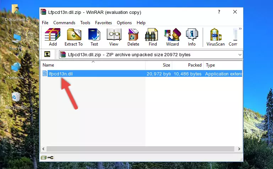Click the lfpcd13n.dll file icon
The width and height of the screenshot is (273, 169).
pyautogui.click(x=45, y=73)
